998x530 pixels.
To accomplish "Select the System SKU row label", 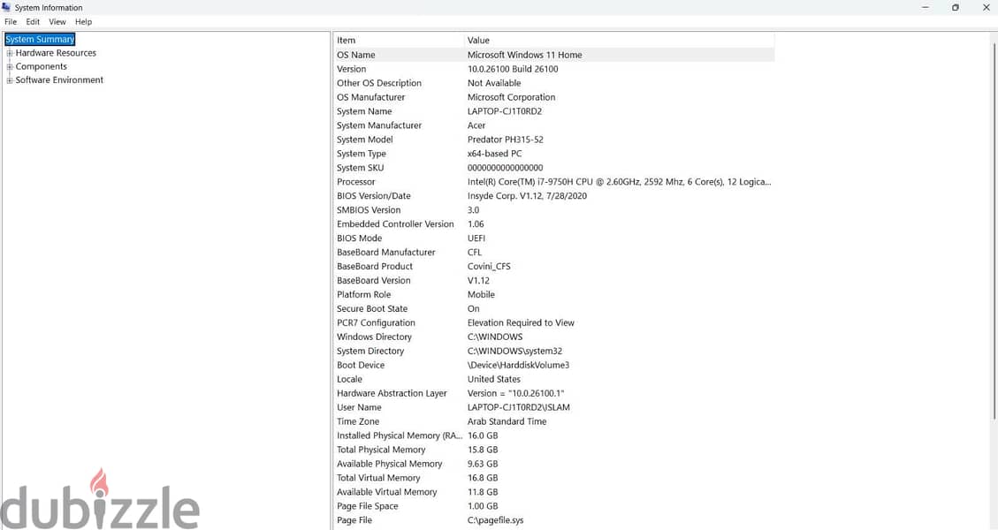I will pos(361,168).
